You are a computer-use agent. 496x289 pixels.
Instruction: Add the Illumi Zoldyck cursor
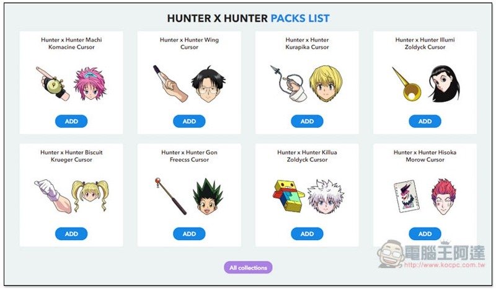[425, 121]
